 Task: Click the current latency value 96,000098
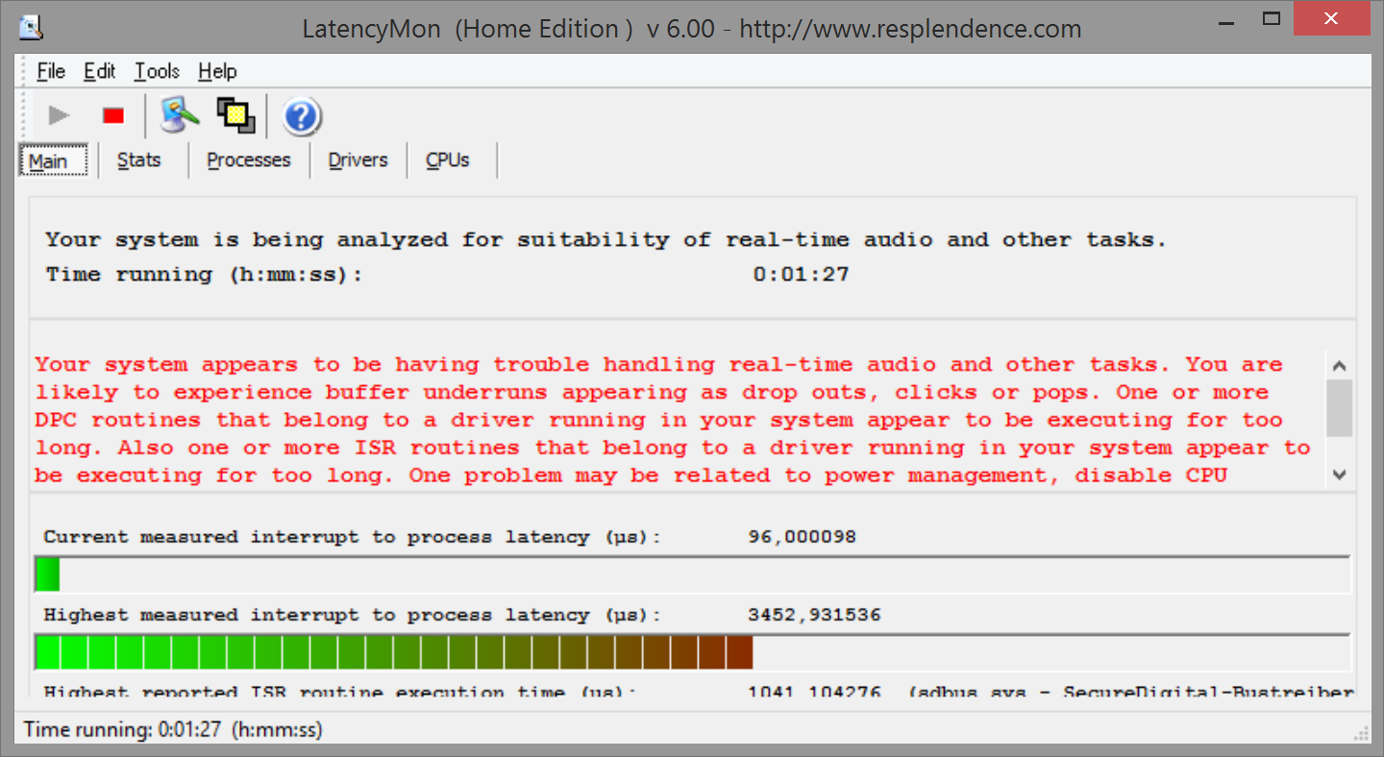pos(802,537)
